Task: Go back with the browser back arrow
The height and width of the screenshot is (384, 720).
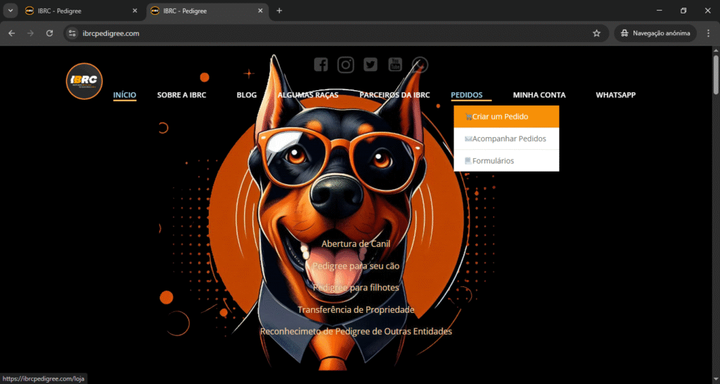Action: [11, 33]
